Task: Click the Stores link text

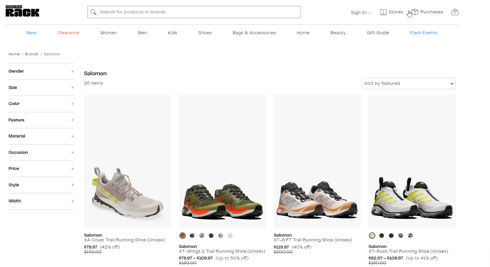Action: click(396, 12)
